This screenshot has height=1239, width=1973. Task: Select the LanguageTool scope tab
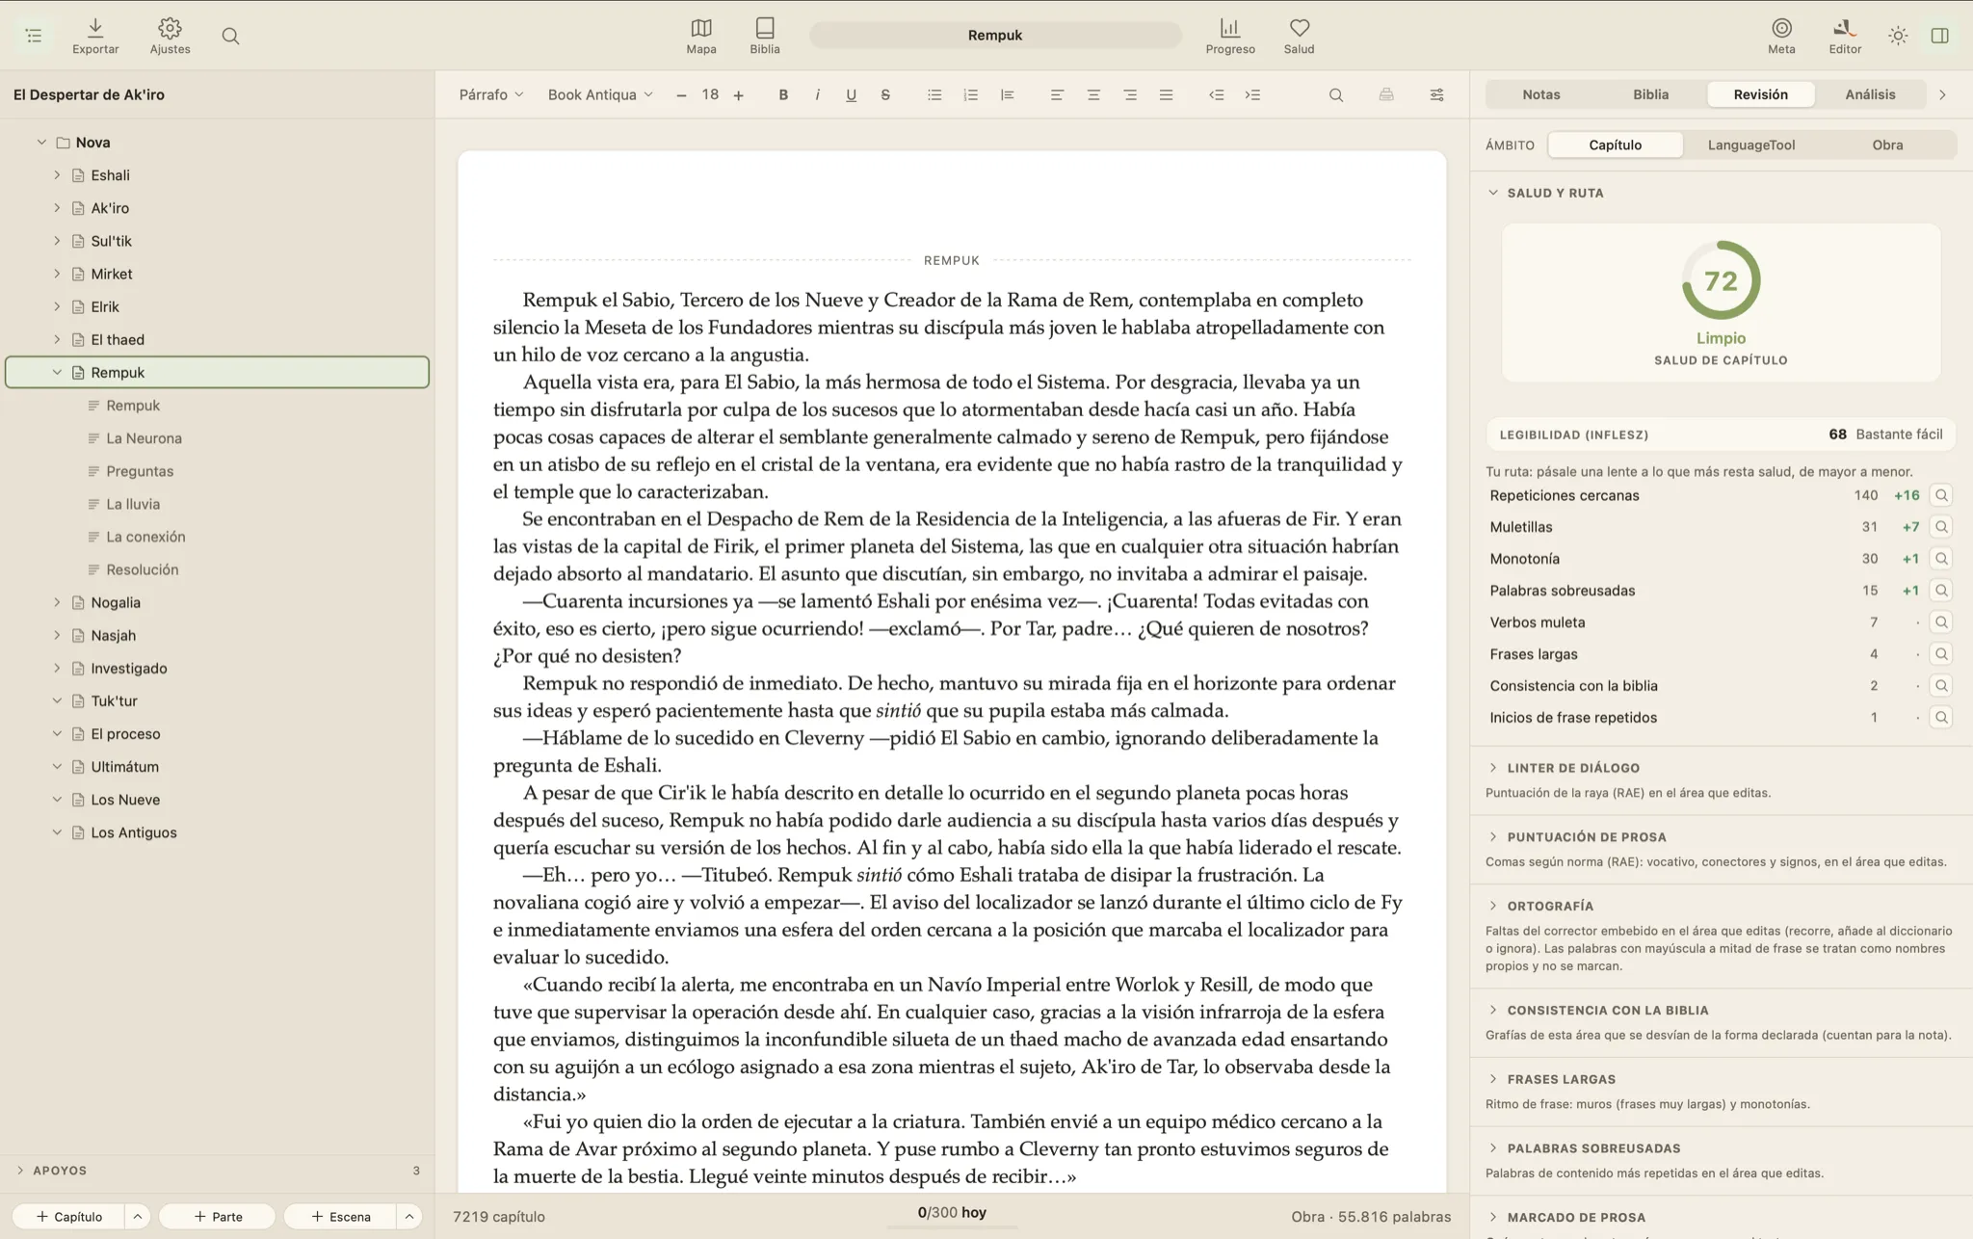tap(1751, 145)
